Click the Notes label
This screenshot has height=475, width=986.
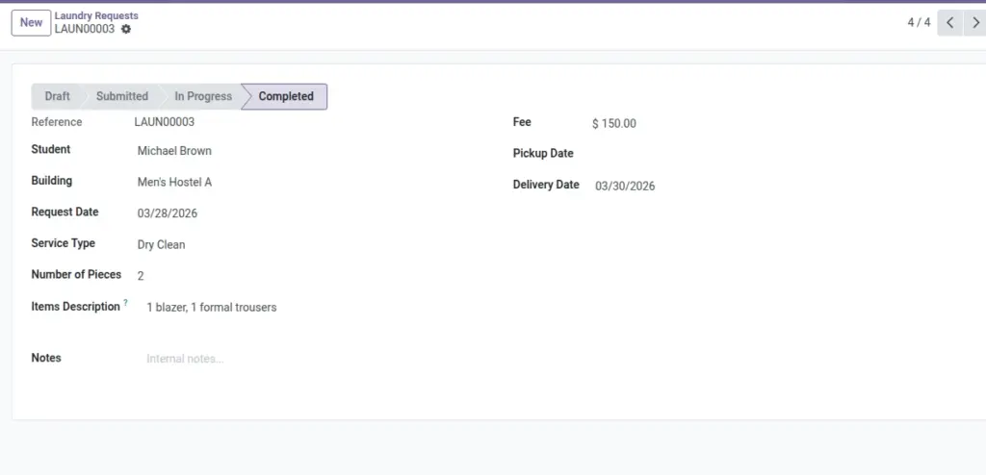coord(46,358)
